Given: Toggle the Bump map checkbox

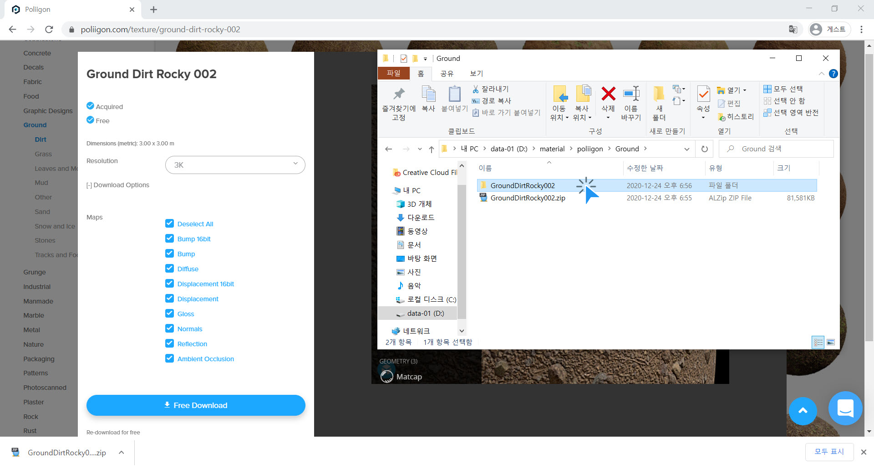Looking at the screenshot, I should (x=170, y=253).
